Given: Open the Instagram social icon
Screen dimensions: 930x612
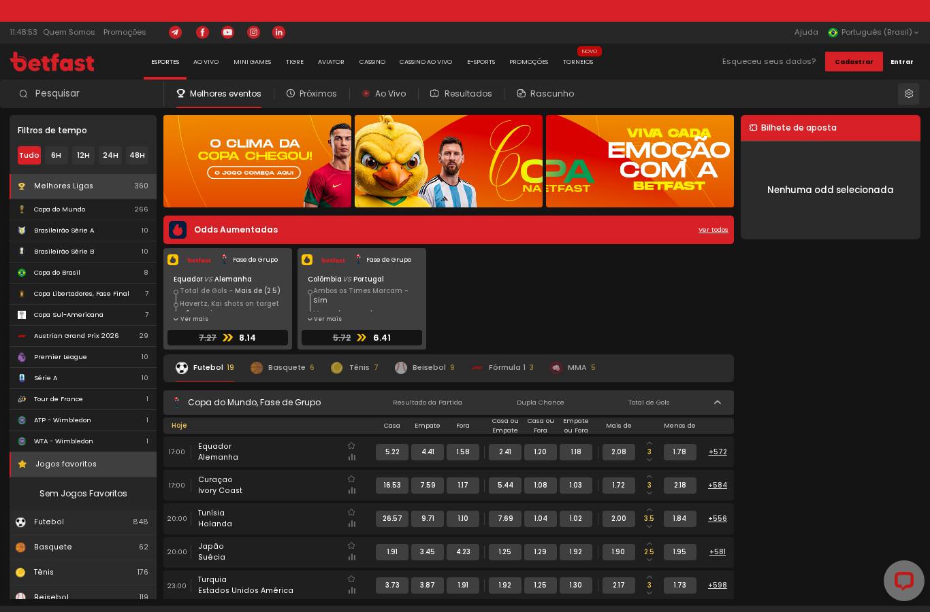Looking at the screenshot, I should point(253,32).
